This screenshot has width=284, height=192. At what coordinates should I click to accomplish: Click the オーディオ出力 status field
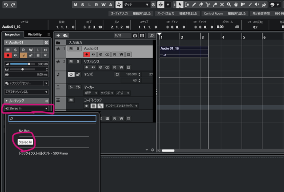click(x=177, y=14)
